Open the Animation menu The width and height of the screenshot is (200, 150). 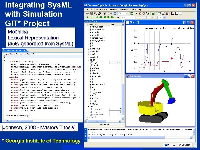113,9
